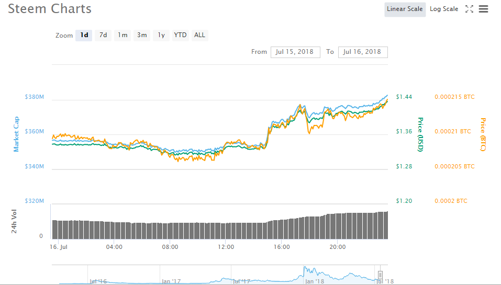Viewport: 501px width, 285px height.
Task: Select the 1y zoom range
Action: 161,35
